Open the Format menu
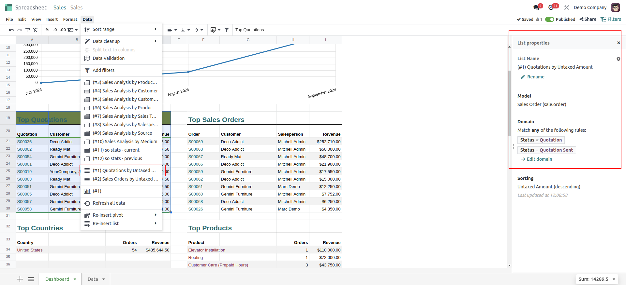626x285 pixels. [x=70, y=20]
